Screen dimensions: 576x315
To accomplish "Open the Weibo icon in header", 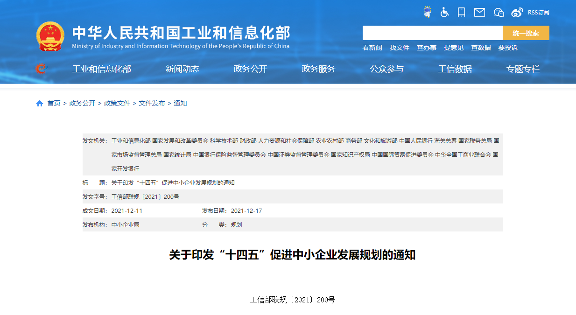I will [517, 12].
